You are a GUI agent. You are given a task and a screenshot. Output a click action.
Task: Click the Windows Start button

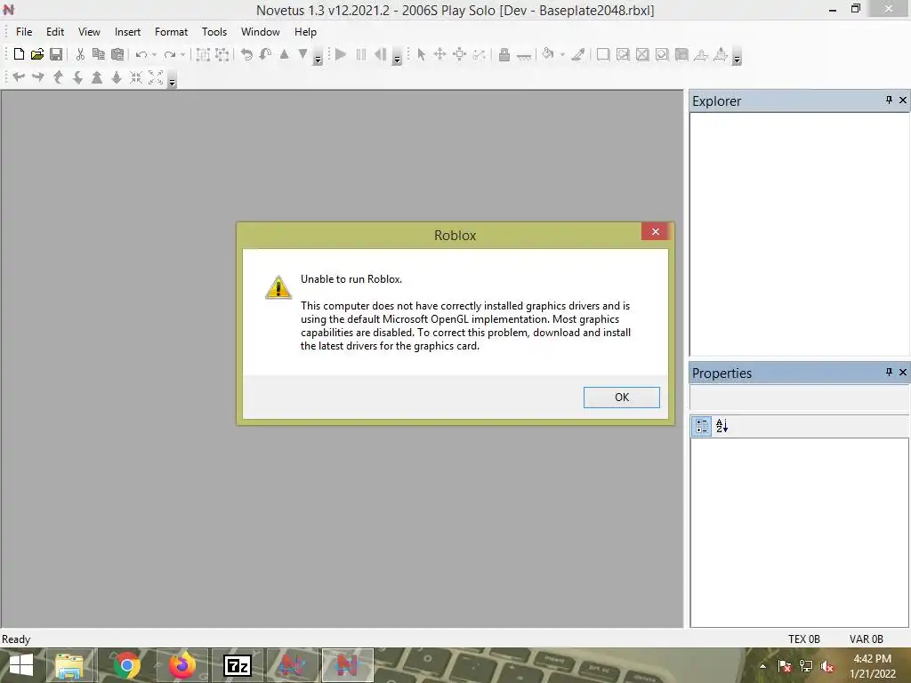tap(21, 665)
